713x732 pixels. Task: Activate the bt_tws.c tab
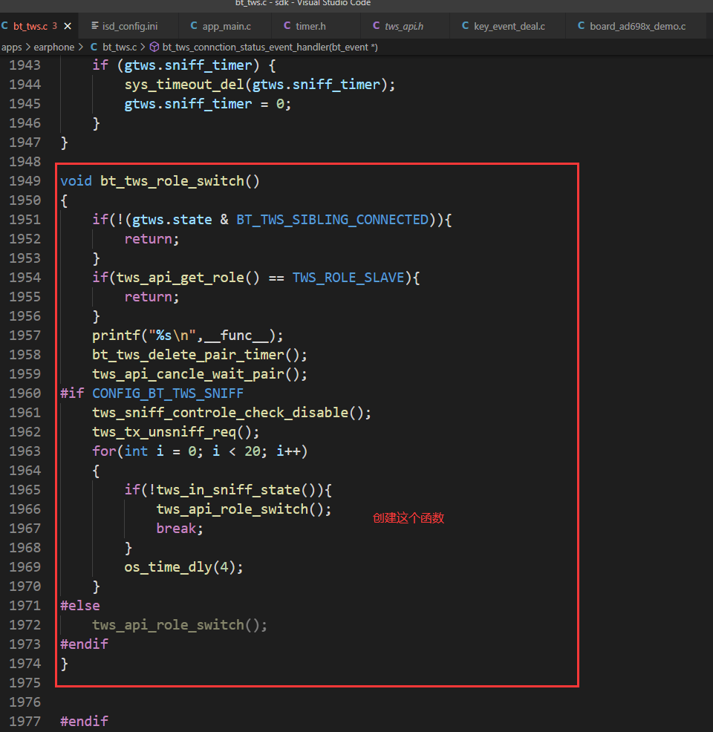tap(30, 26)
